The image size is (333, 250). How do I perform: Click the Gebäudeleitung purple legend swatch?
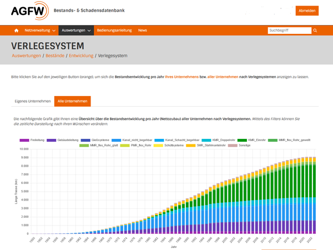point(51,141)
